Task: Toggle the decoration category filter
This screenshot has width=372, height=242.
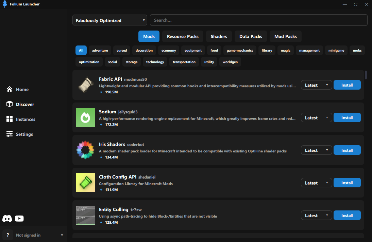Action: (144, 51)
